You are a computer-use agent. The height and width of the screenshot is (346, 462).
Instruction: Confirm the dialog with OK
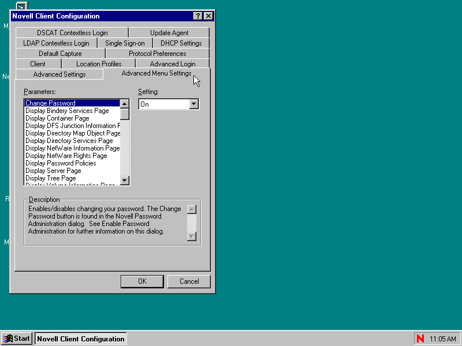point(142,281)
